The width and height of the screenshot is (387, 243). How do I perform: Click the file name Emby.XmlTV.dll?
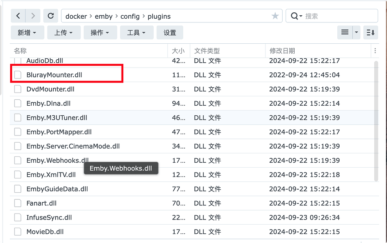click(x=51, y=175)
